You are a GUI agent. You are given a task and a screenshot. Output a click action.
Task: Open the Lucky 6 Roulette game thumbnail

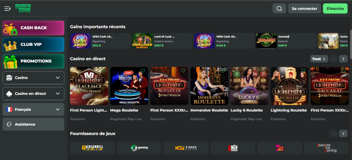pos(249,86)
